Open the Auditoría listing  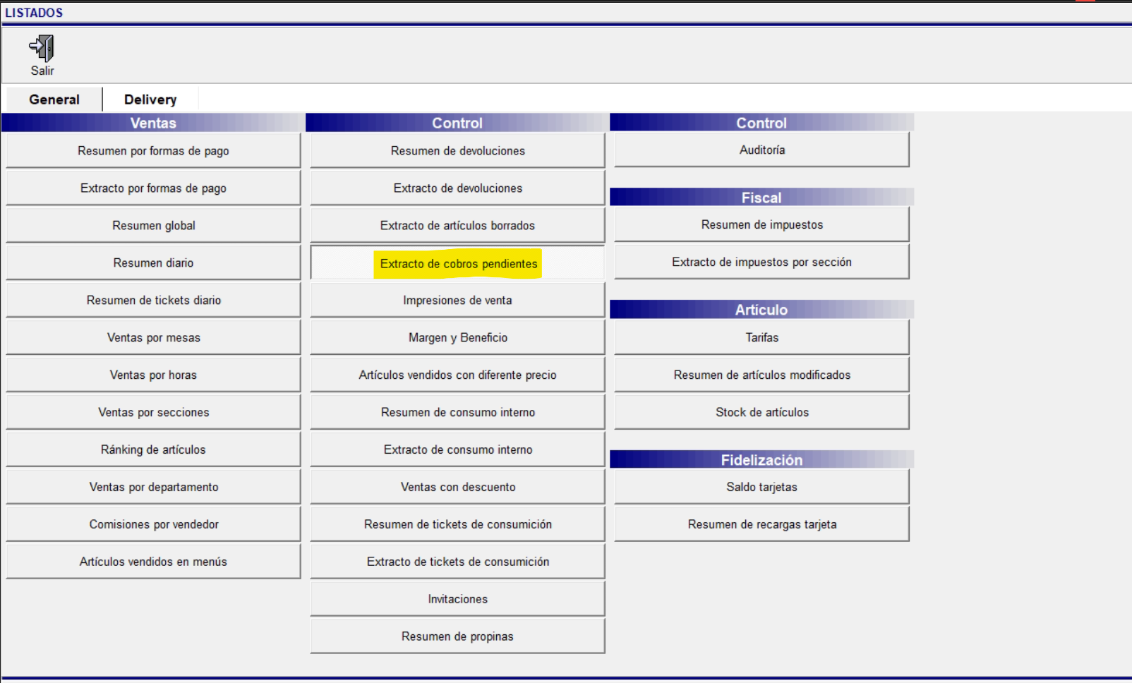761,150
